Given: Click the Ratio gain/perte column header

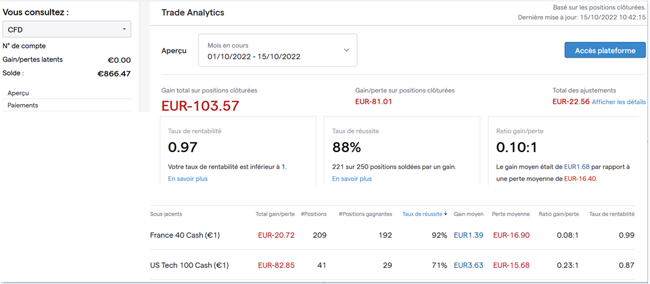Looking at the screenshot, I should click(x=559, y=214).
